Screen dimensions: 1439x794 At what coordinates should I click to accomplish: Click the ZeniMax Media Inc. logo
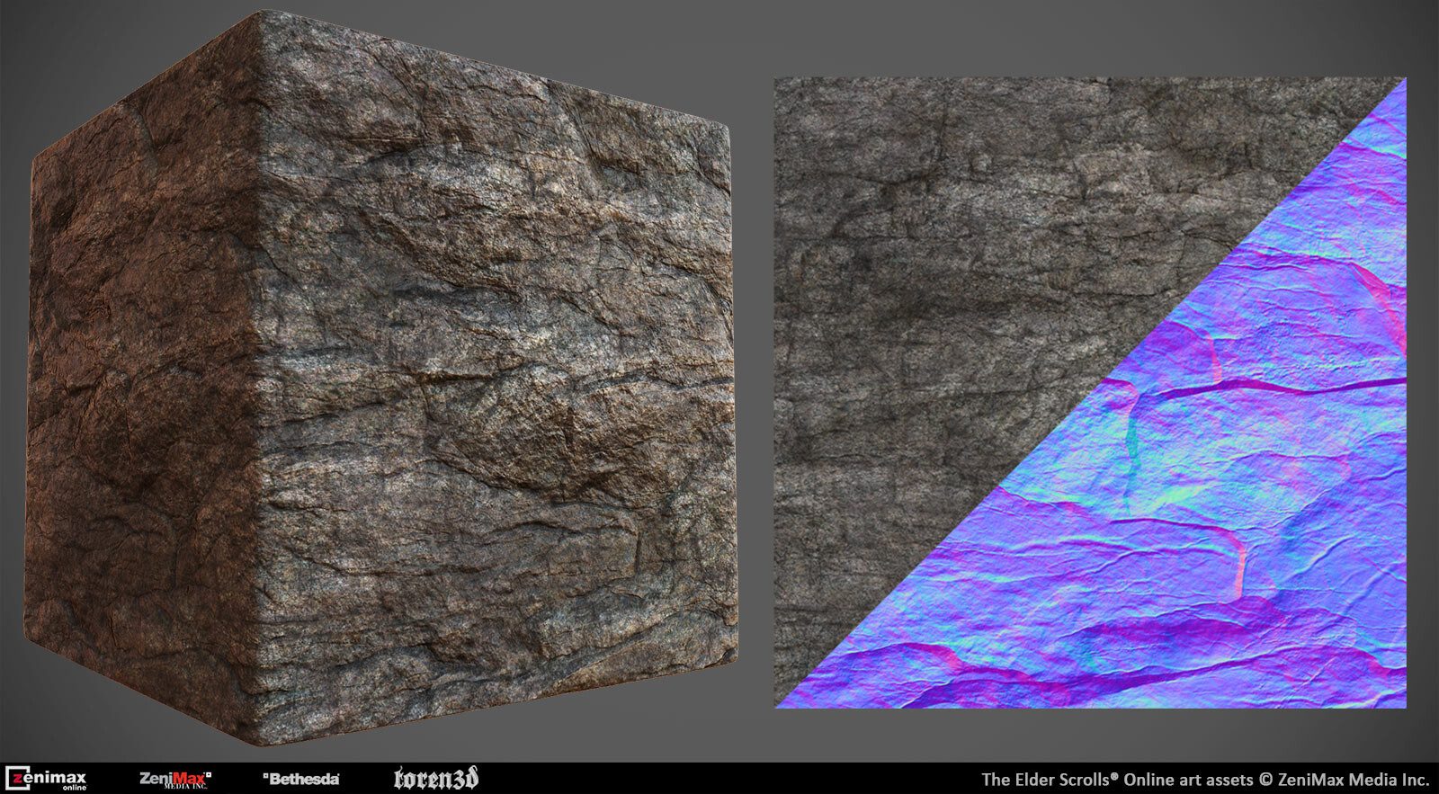click(x=175, y=779)
